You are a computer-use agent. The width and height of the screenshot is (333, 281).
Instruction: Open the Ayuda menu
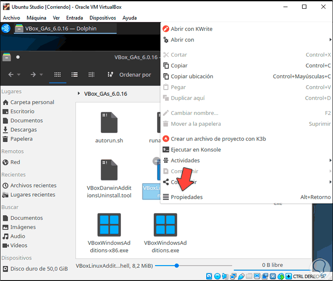(130, 18)
